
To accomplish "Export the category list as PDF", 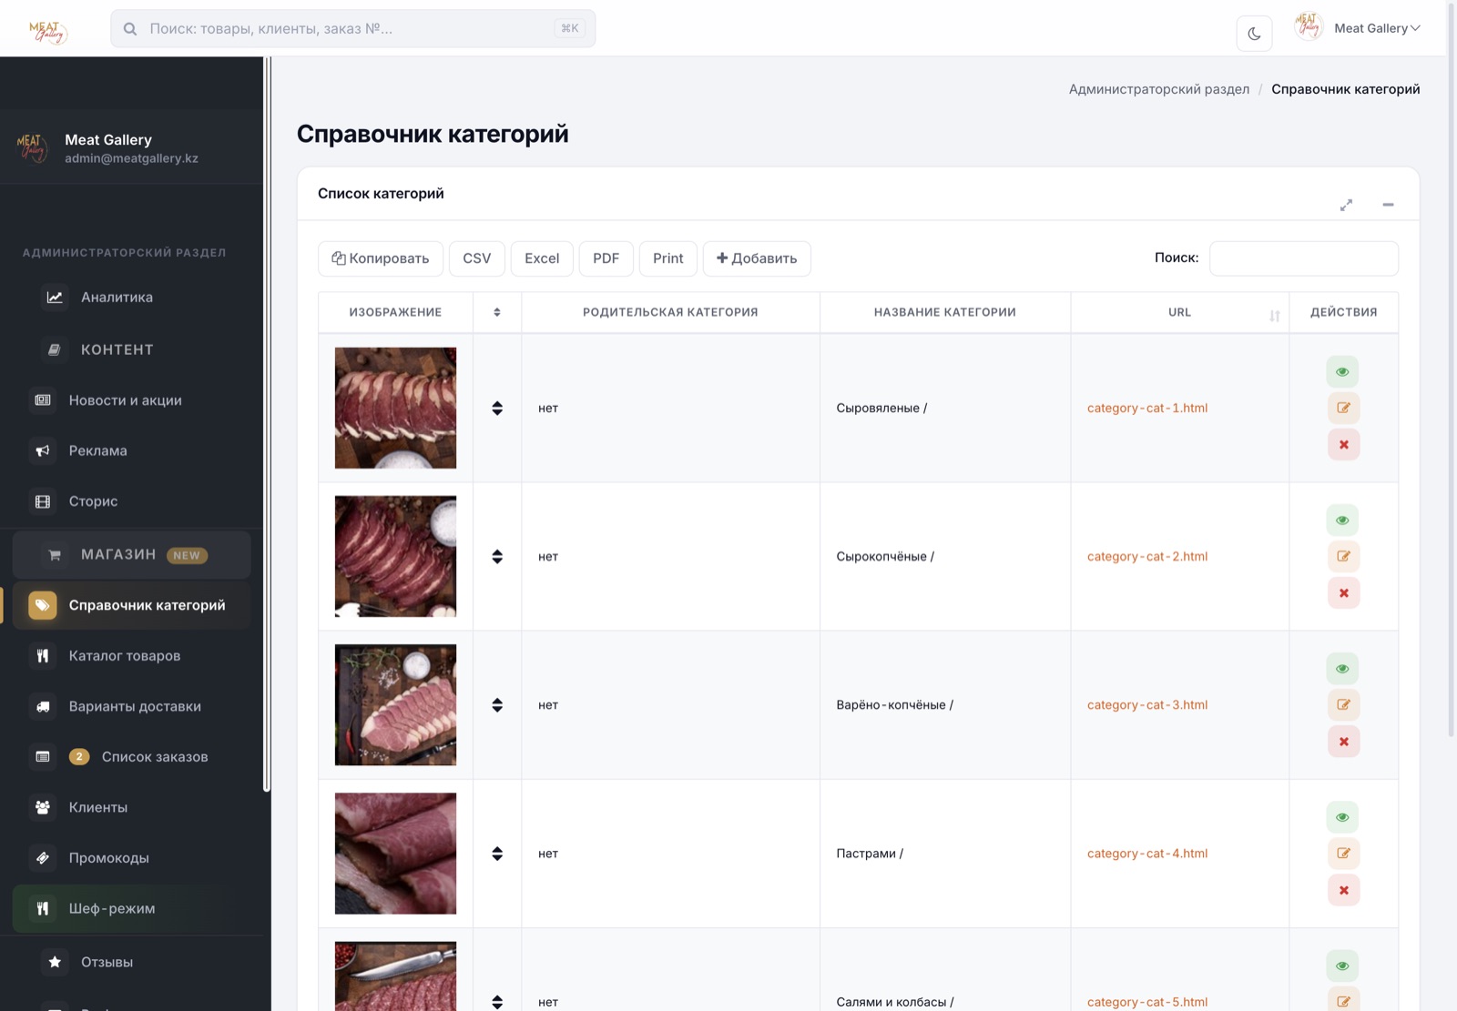I will pyautogui.click(x=606, y=258).
